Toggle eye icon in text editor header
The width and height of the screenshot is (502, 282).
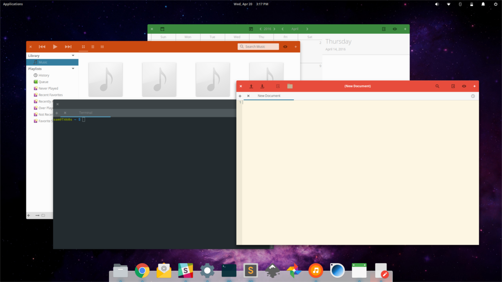coord(464,86)
